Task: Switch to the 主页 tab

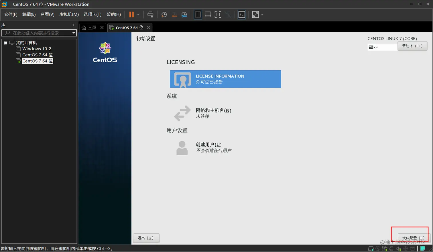Action: [92, 27]
